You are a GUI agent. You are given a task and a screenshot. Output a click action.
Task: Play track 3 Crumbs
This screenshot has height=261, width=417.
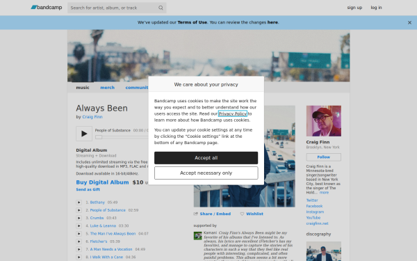pos(79,218)
